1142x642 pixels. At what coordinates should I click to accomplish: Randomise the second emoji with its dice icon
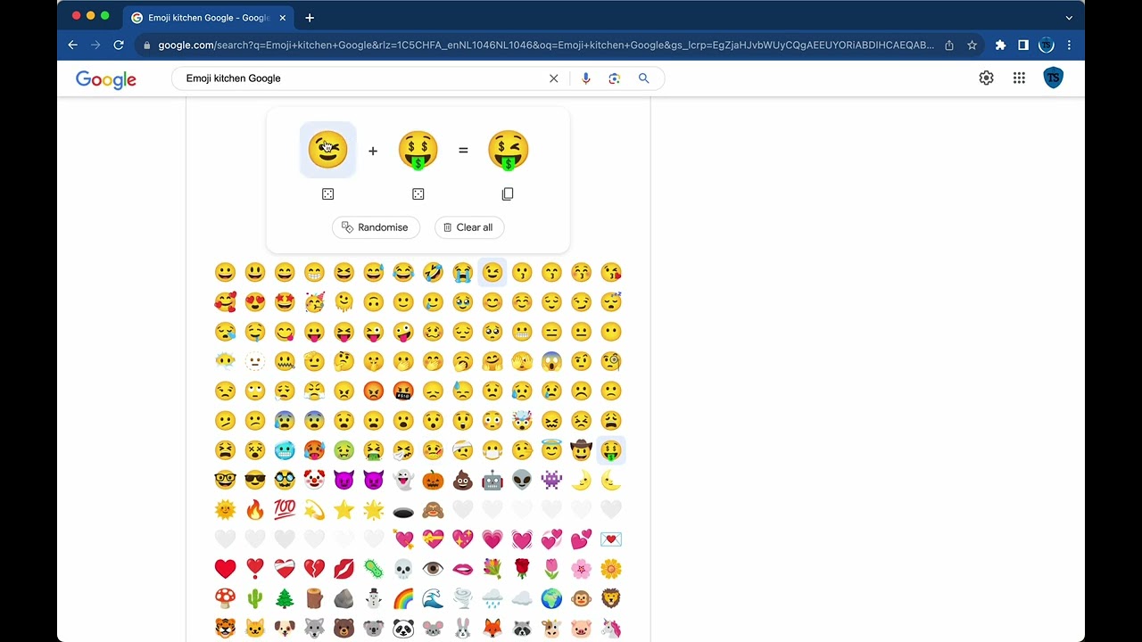[x=418, y=194]
